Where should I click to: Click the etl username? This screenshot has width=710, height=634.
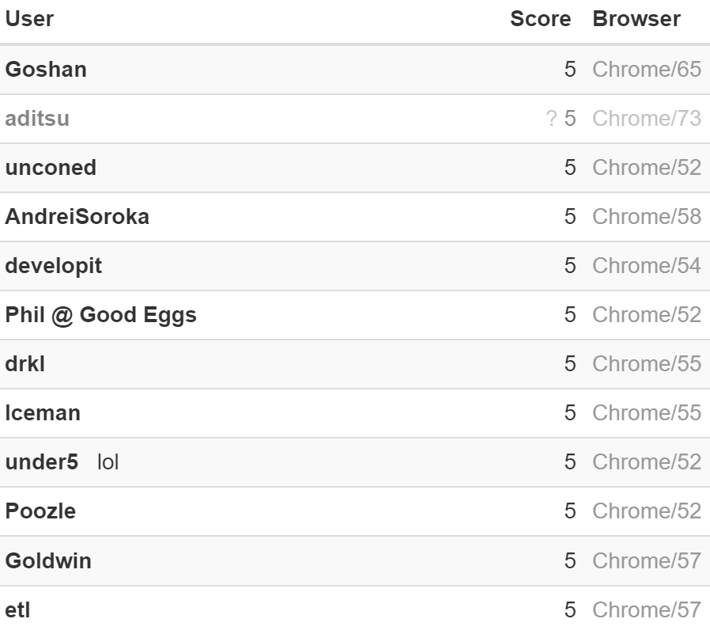(x=17, y=610)
